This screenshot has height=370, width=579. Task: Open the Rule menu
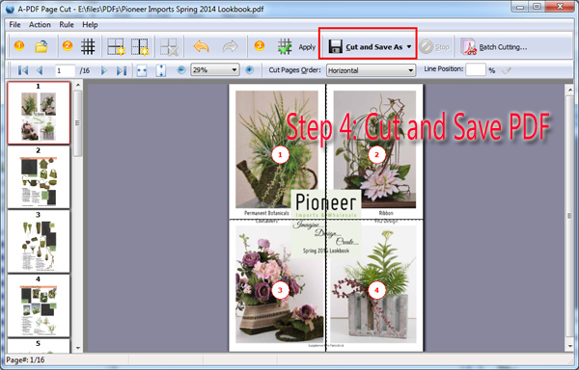pyautogui.click(x=67, y=25)
